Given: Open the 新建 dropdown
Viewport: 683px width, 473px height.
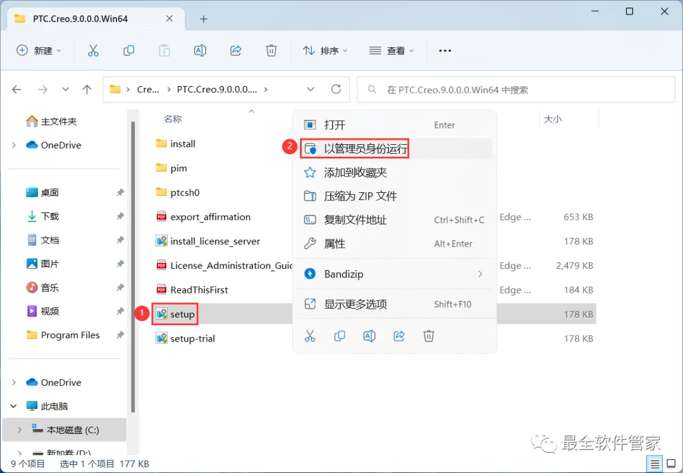Looking at the screenshot, I should 39,51.
